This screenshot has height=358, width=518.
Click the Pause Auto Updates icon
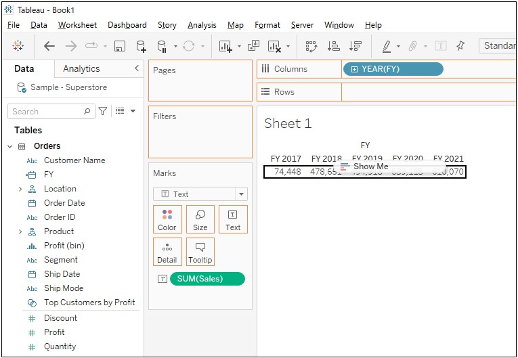(162, 46)
